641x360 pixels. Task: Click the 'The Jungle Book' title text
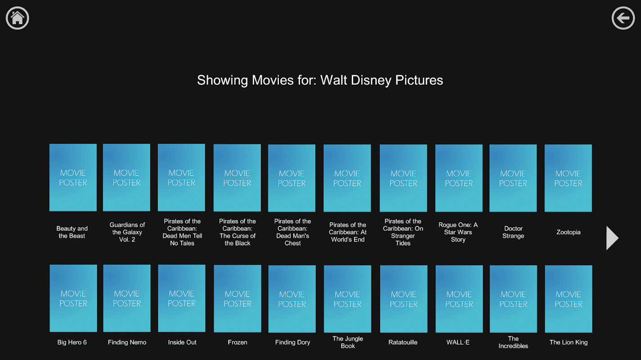click(348, 342)
